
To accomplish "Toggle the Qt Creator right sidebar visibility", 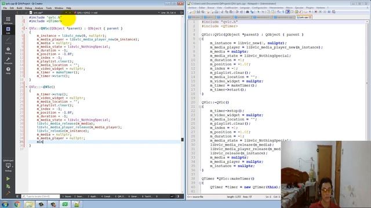I will (x=178, y=196).
